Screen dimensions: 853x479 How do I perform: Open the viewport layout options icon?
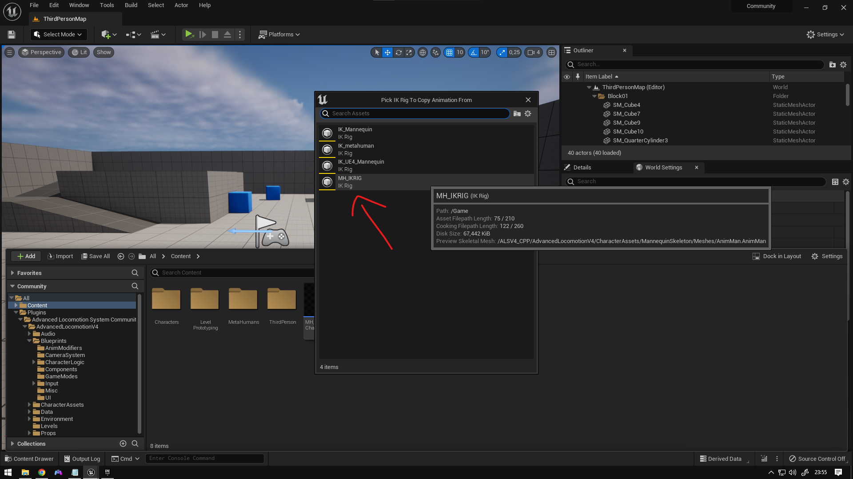[x=551, y=52]
